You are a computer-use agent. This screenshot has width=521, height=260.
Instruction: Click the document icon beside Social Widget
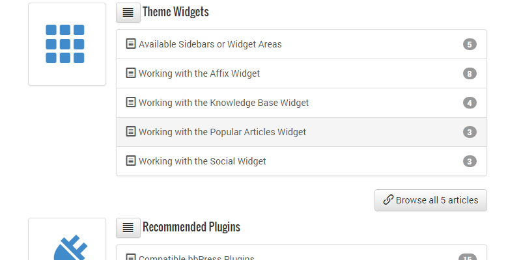(x=131, y=161)
